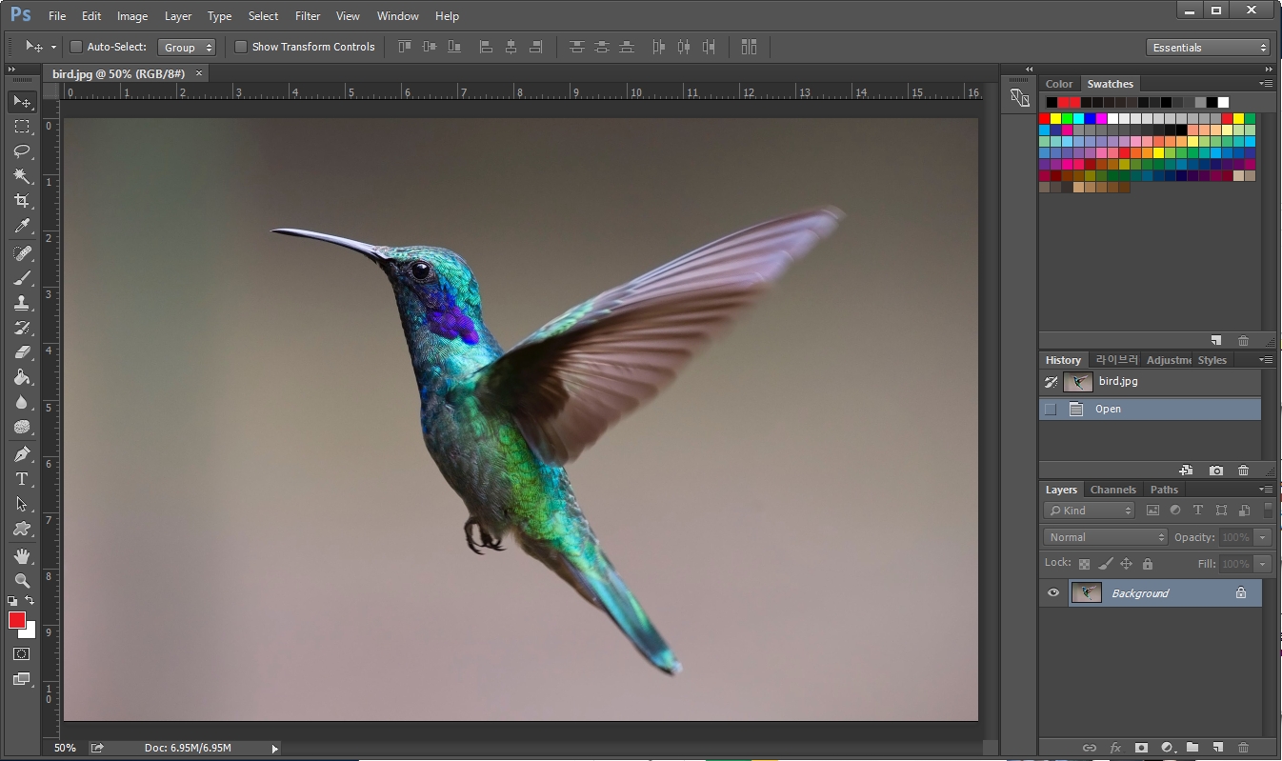Click the 50% zoom level field
The height and width of the screenshot is (761, 1282).
point(65,749)
